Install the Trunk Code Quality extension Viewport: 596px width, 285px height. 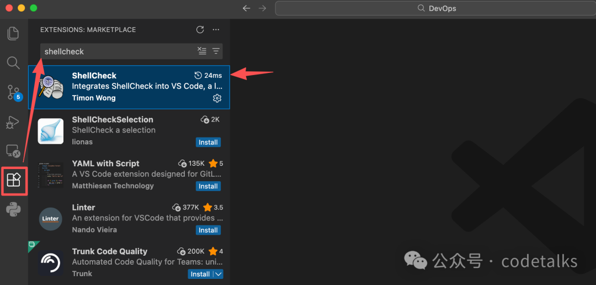pyautogui.click(x=200, y=274)
